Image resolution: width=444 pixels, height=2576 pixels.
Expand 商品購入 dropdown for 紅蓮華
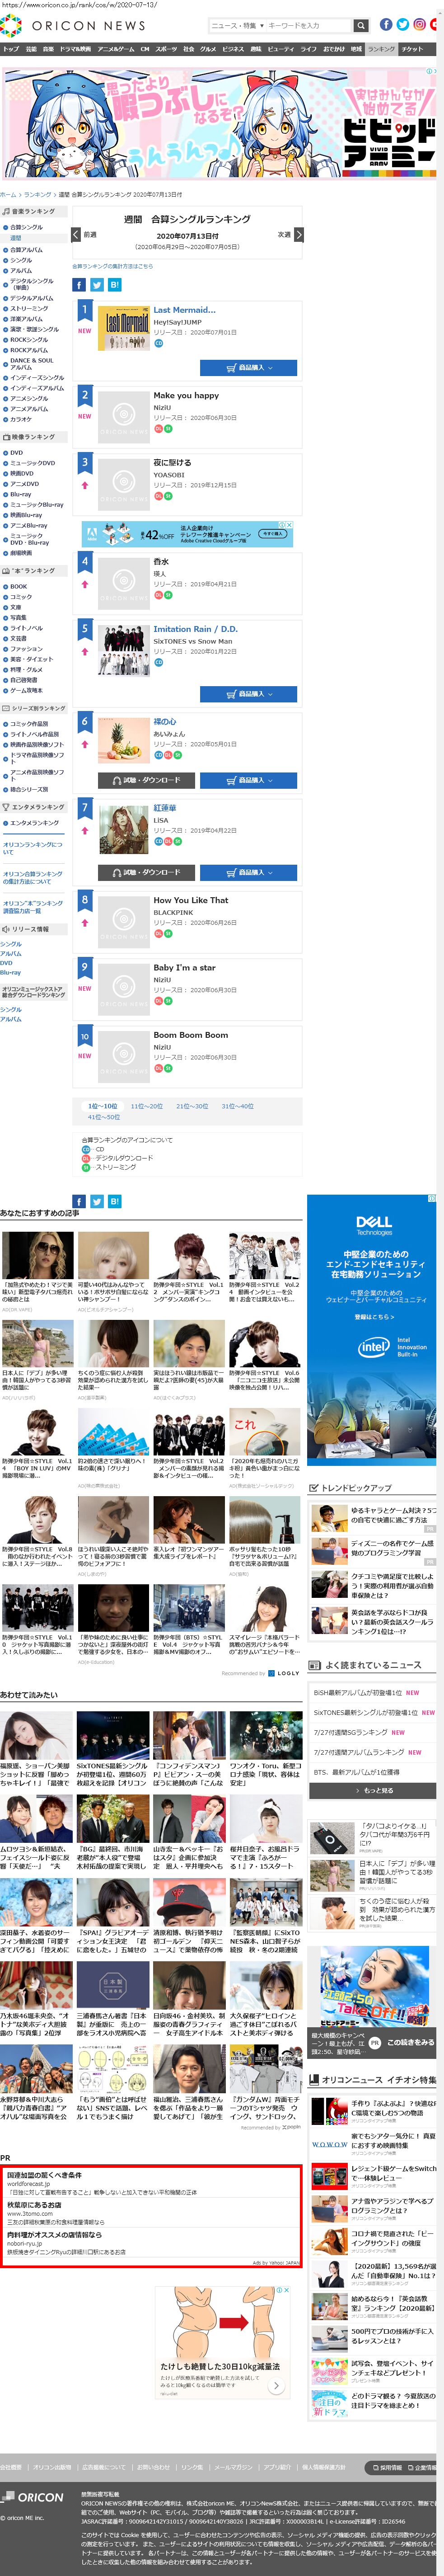[248, 872]
